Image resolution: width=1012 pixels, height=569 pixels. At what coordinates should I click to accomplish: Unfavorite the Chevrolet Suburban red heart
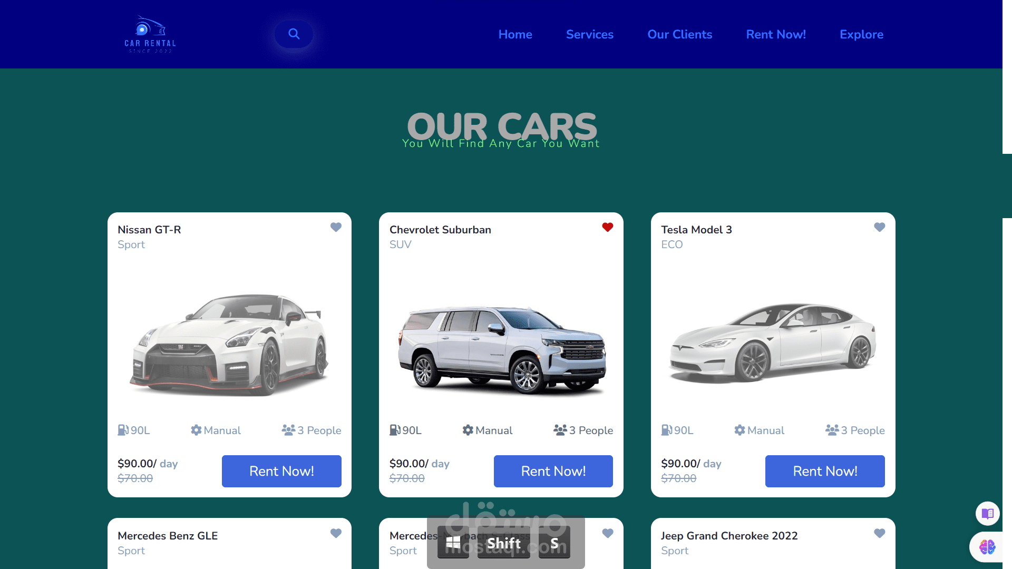608,227
